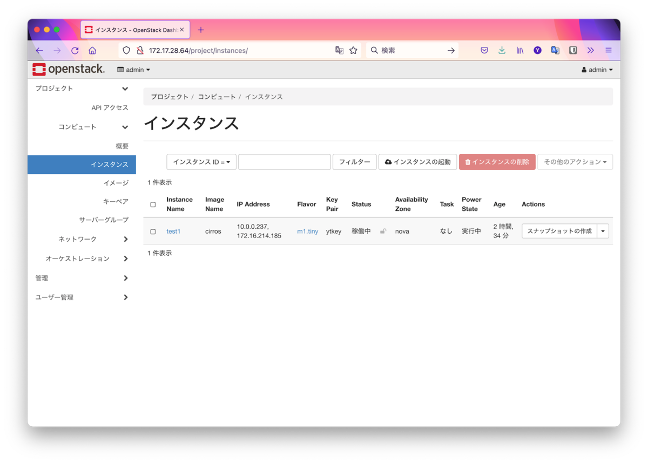The width and height of the screenshot is (648, 463).
Task: Open キーペア in sidebar
Action: (x=116, y=201)
